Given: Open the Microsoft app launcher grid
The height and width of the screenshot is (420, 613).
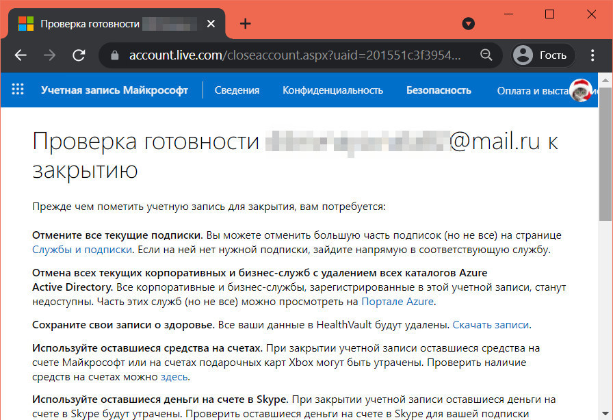Looking at the screenshot, I should tap(18, 90).
